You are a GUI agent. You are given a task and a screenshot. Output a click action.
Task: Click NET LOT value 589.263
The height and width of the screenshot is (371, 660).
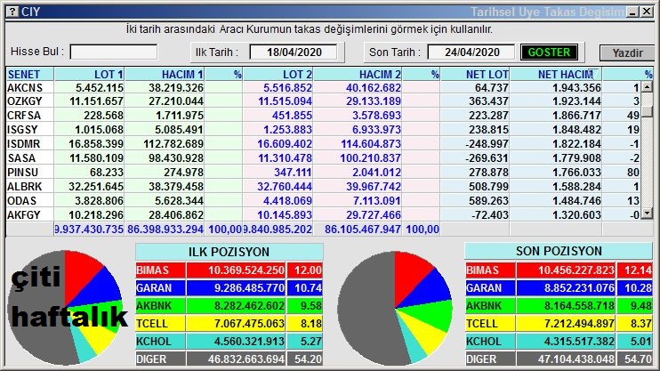click(x=488, y=201)
